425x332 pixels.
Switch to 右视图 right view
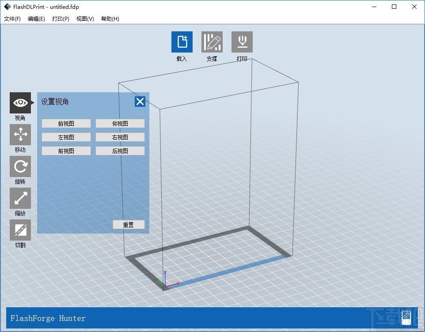pyautogui.click(x=120, y=137)
